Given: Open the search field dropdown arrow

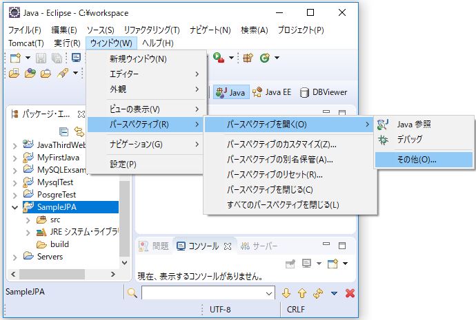Looking at the screenshot, I should coord(270,293).
